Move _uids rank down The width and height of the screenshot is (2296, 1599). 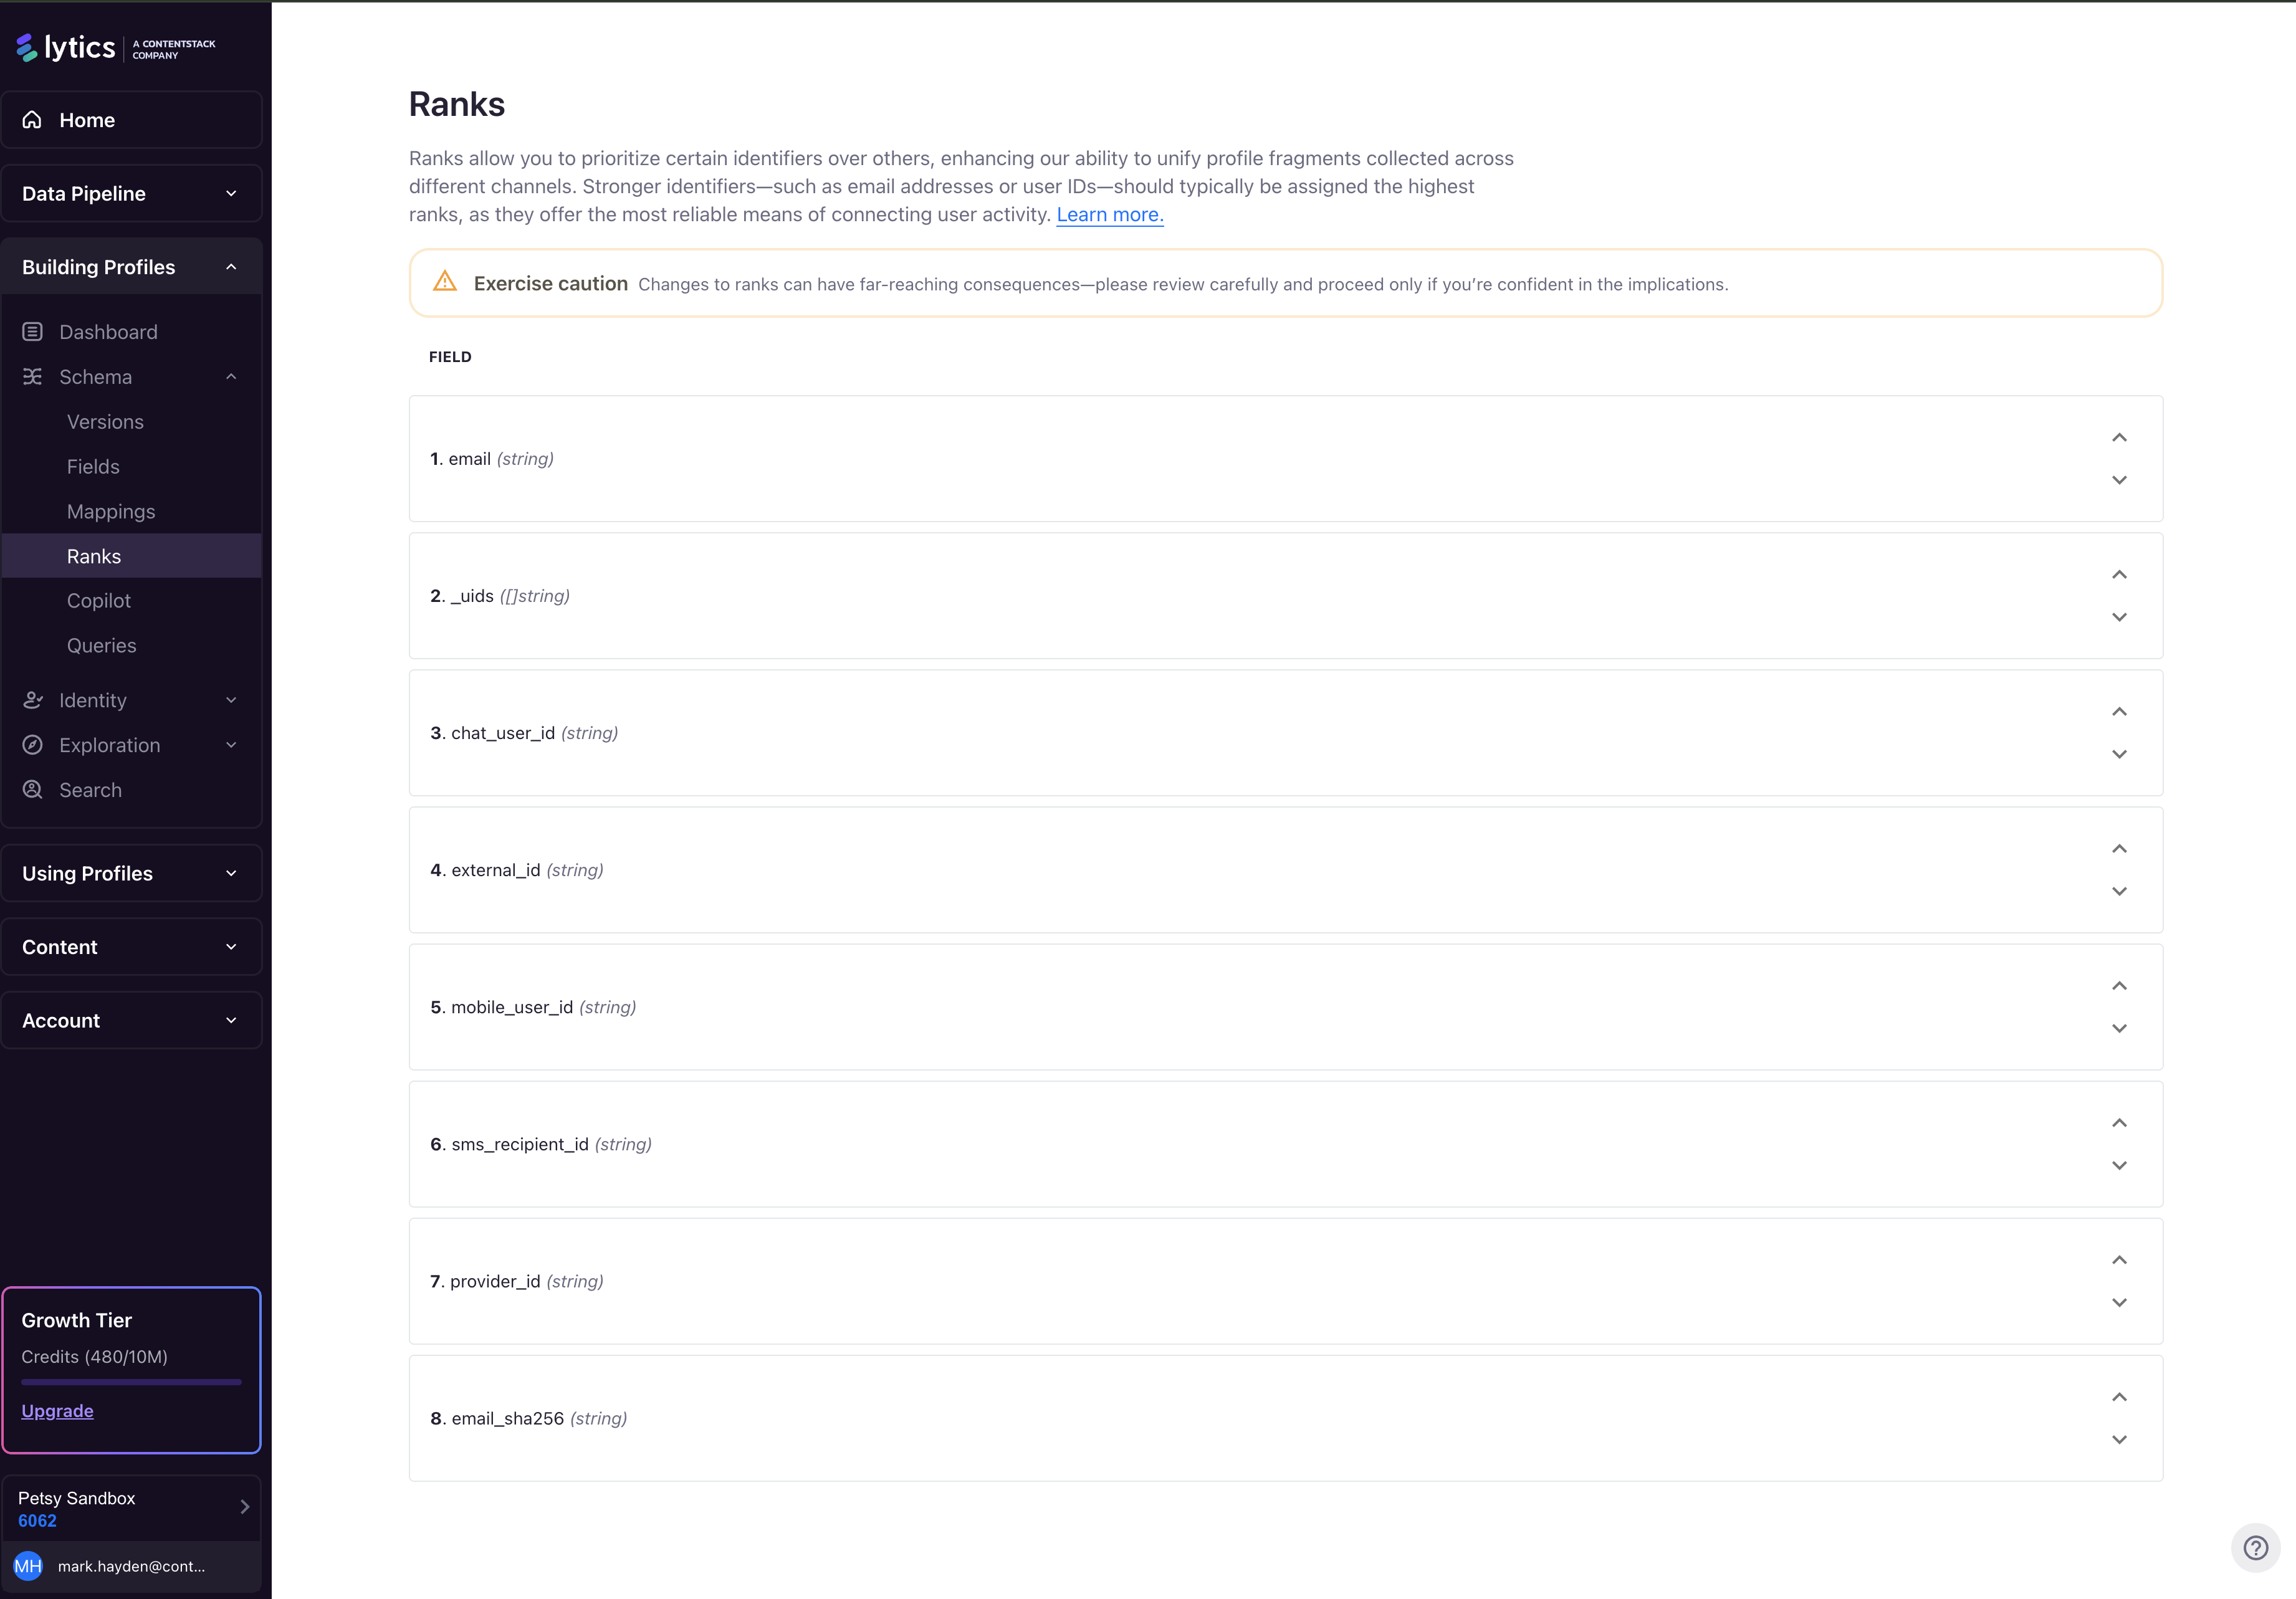(x=2119, y=617)
